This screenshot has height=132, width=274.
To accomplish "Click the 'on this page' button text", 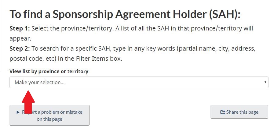I will coord(49,119).
